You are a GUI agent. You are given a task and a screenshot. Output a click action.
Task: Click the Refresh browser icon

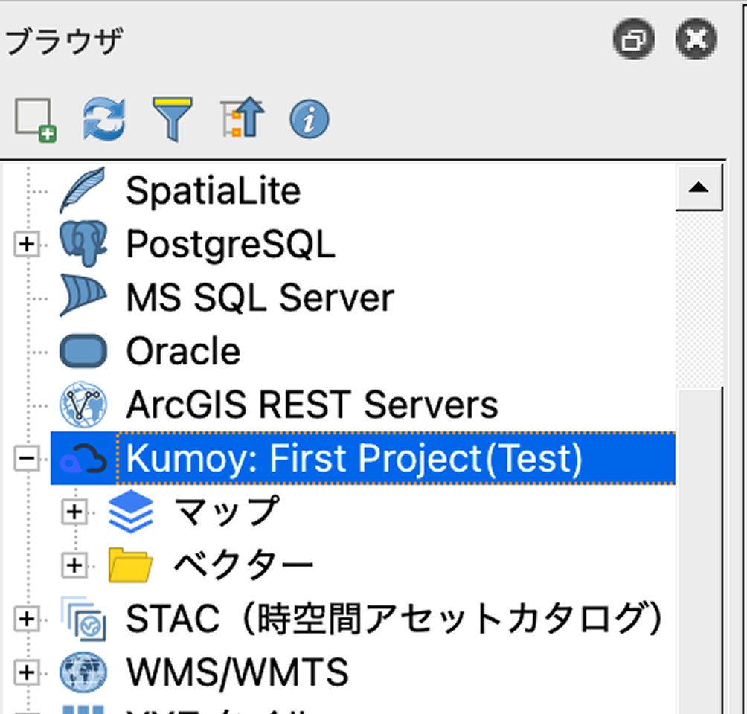coord(104,117)
